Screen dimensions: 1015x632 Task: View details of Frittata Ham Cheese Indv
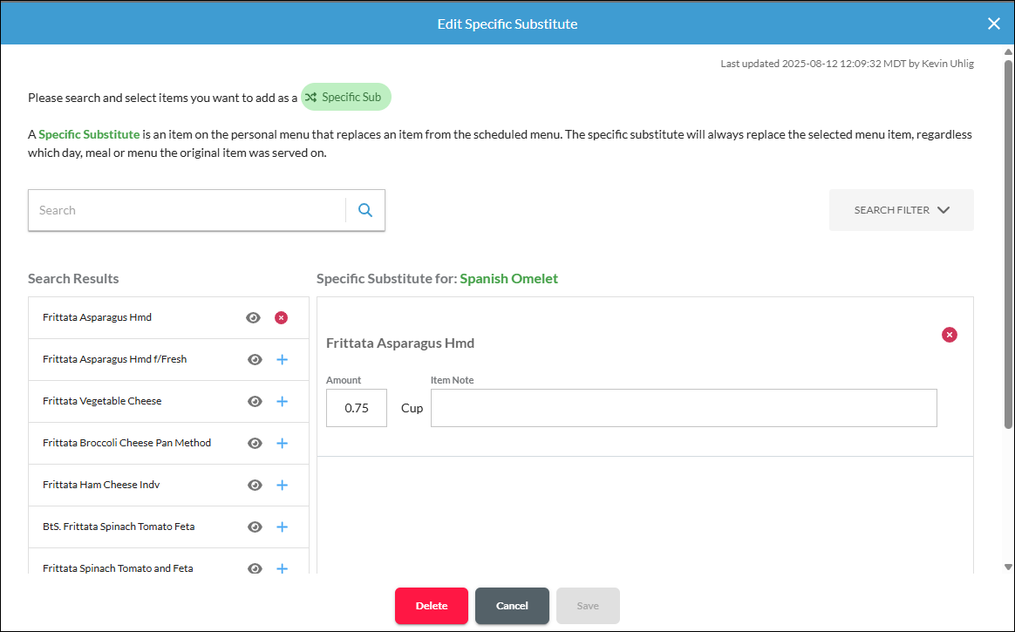point(255,486)
